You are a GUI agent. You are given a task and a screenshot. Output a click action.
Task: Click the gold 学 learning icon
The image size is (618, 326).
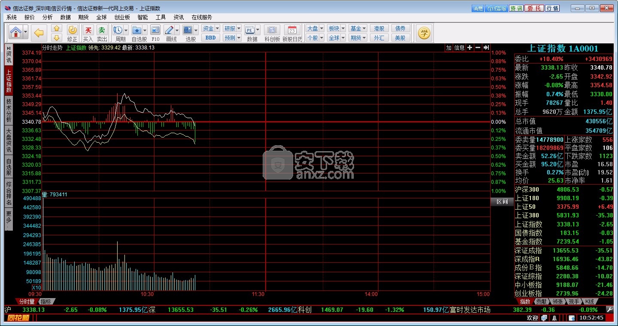424,33
